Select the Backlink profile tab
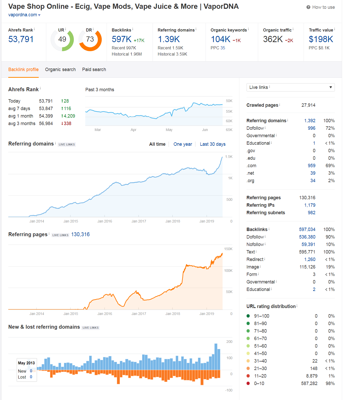Screen dimensions: 347x400 pyautogui.click(x=23, y=70)
